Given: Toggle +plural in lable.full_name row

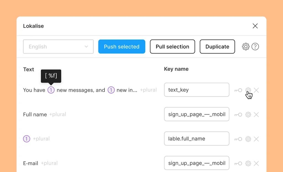Looking at the screenshot, I should coord(41,139).
